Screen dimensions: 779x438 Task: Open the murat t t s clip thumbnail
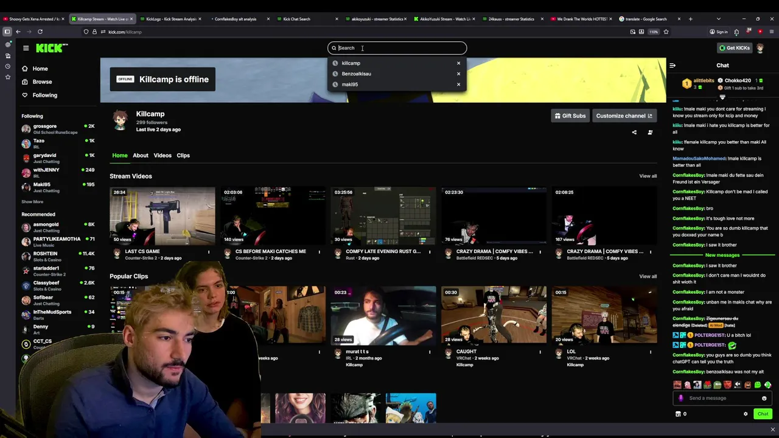[x=383, y=316]
